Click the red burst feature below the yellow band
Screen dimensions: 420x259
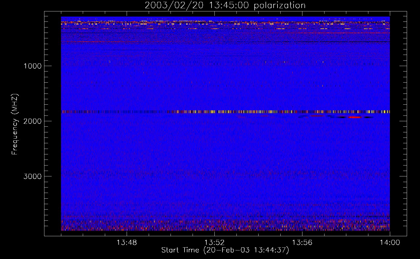pos(355,117)
